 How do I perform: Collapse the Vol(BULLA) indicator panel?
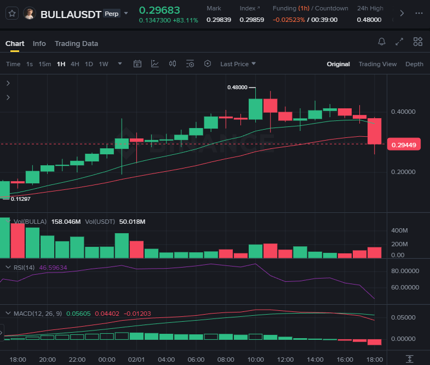pos(8,221)
